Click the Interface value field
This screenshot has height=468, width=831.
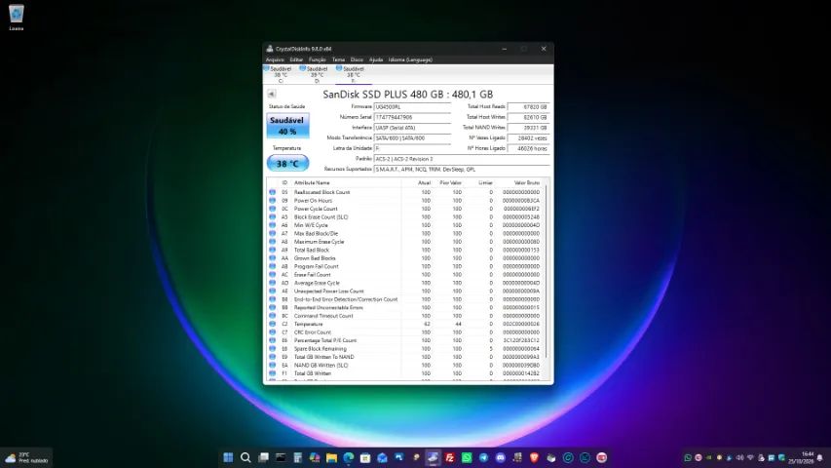(x=412, y=128)
